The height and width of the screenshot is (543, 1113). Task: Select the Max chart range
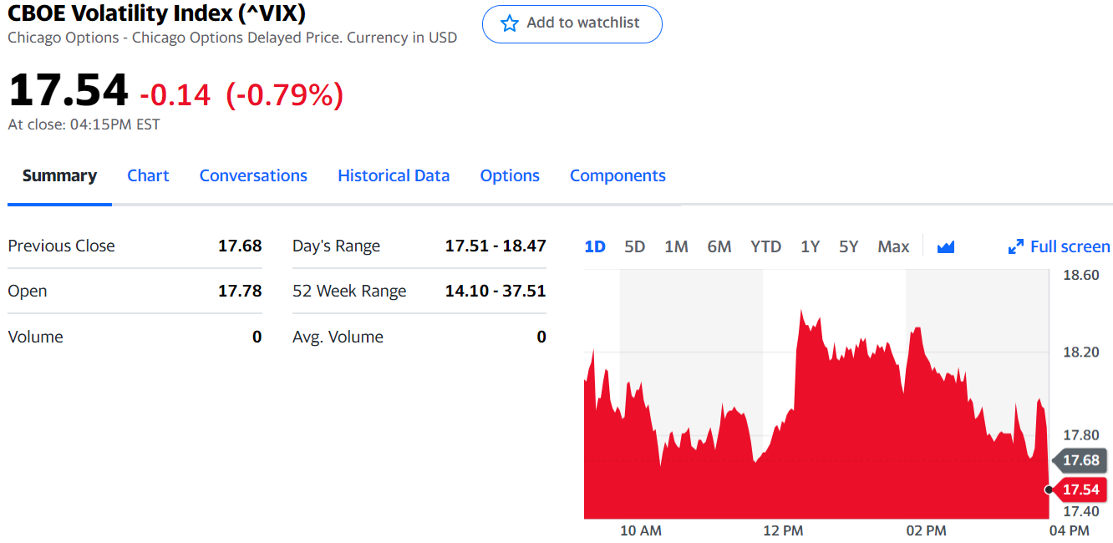[893, 246]
